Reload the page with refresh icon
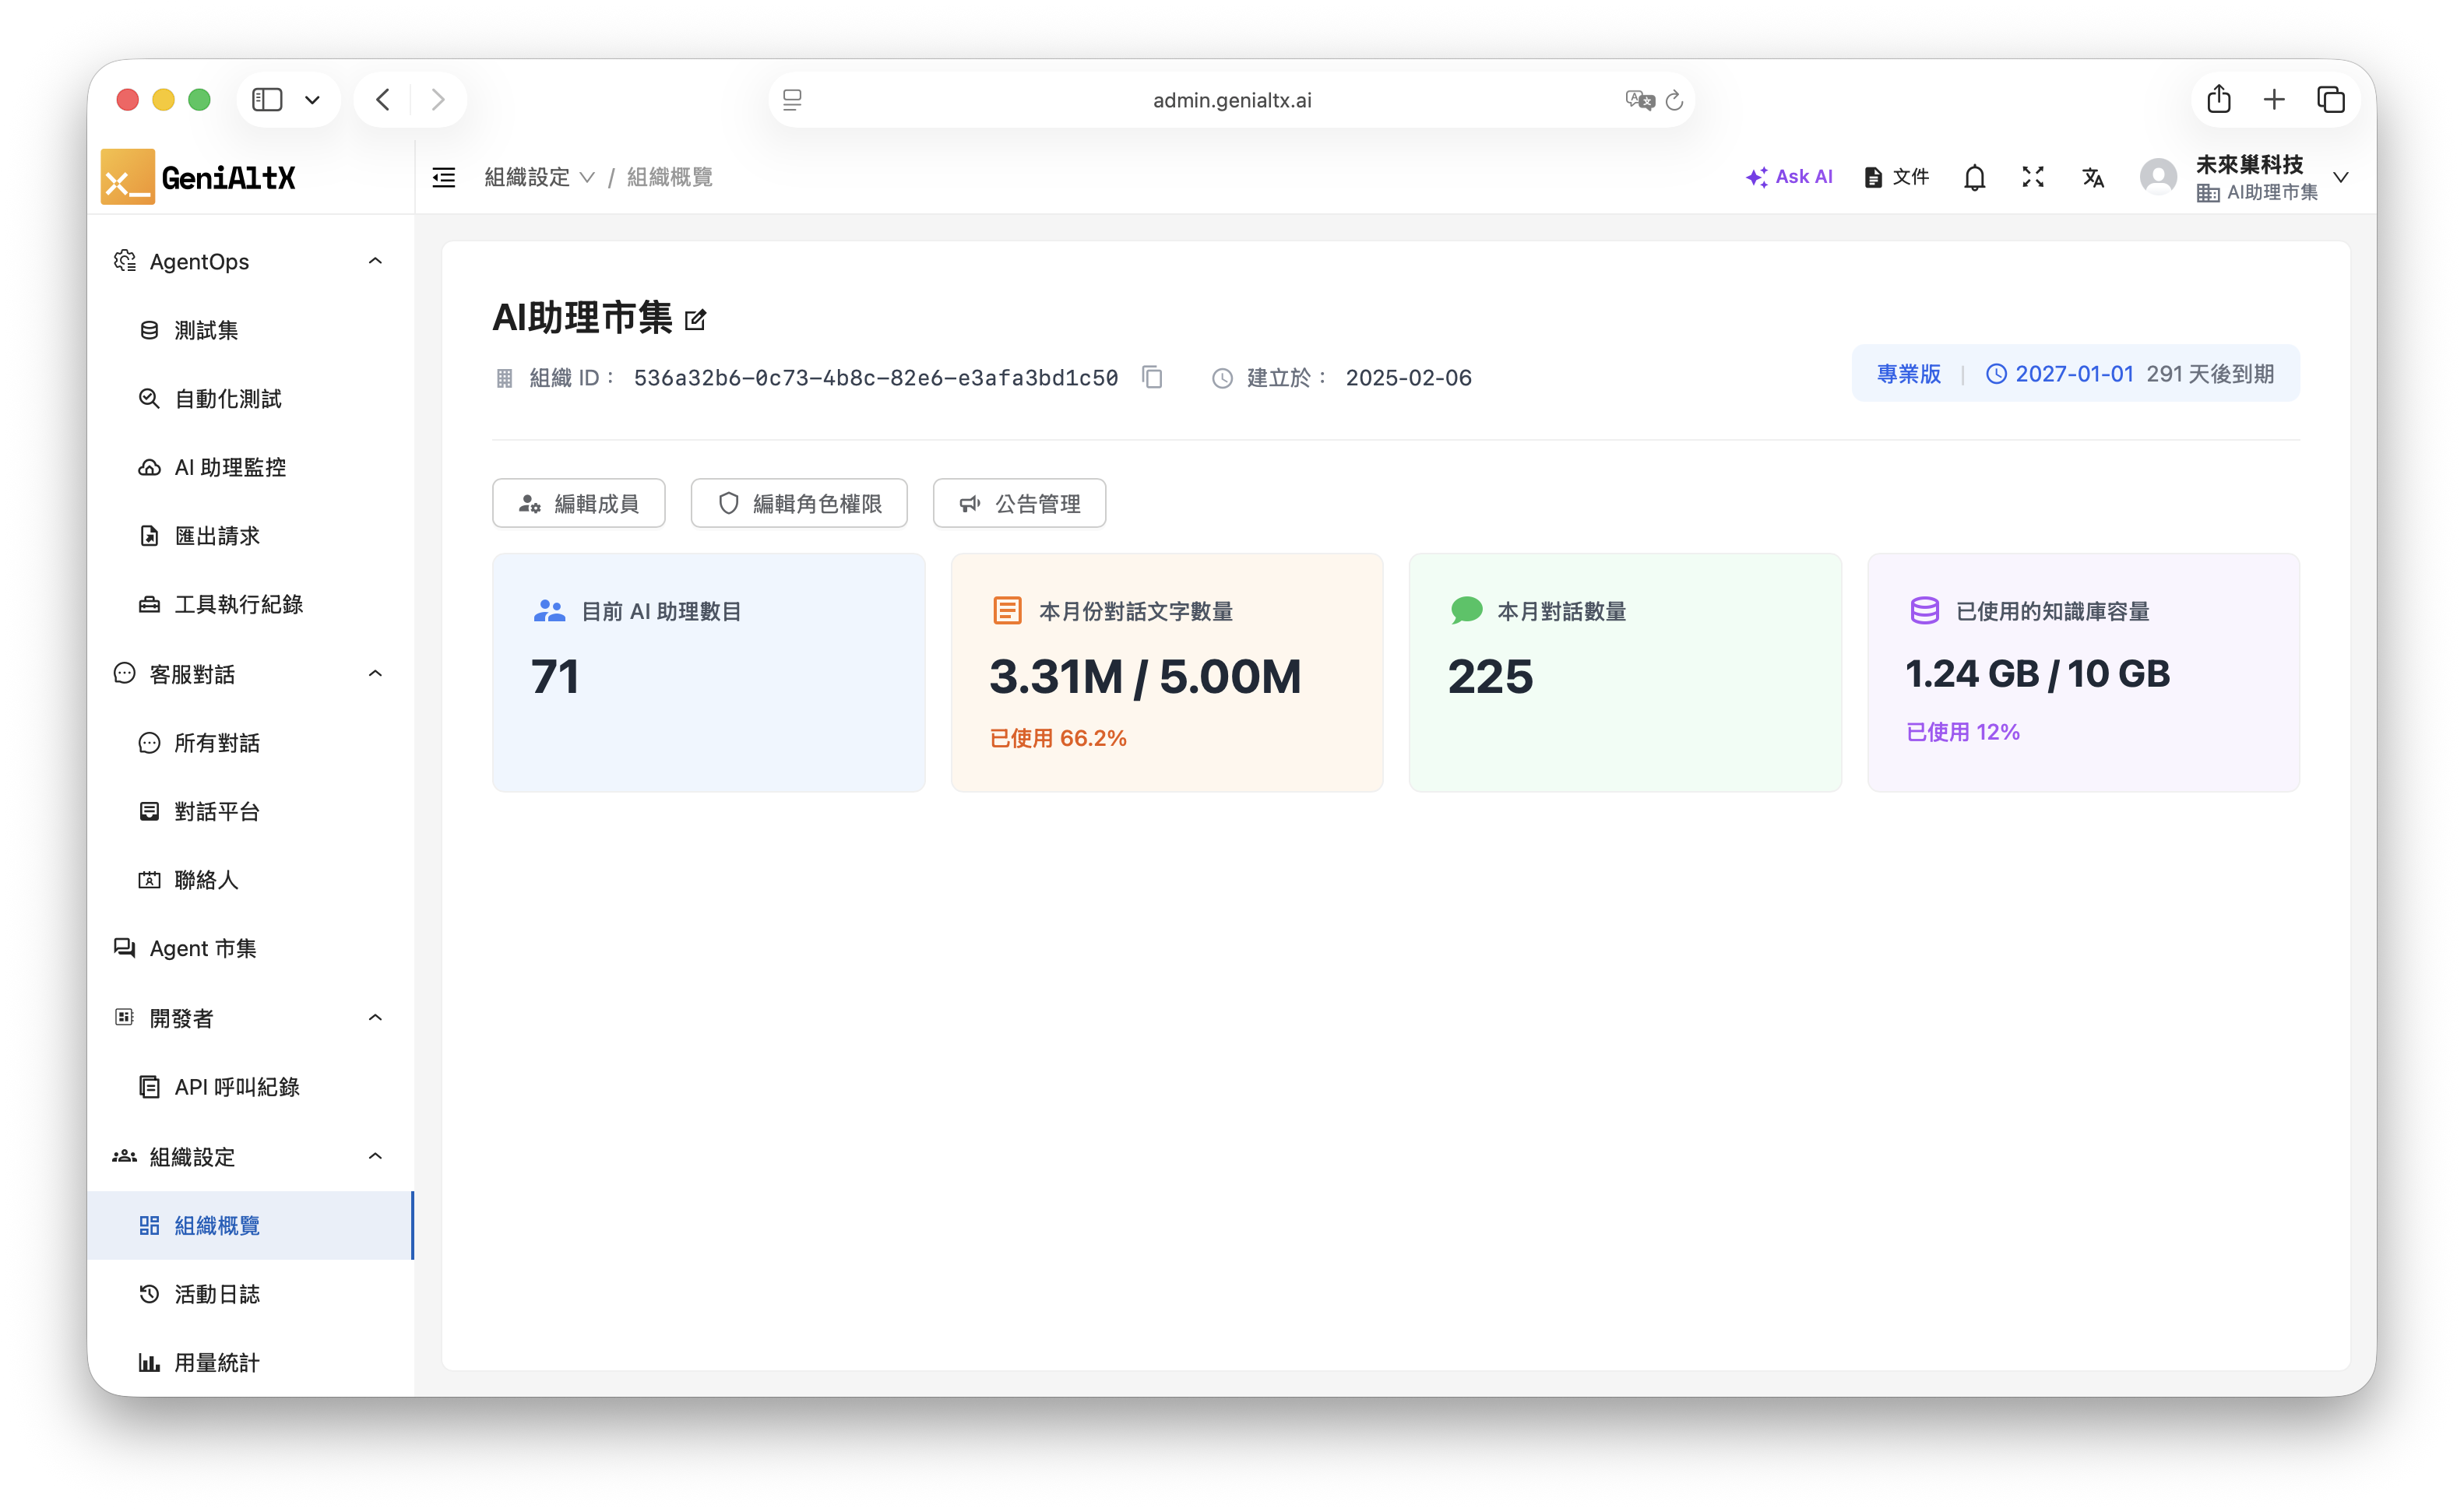 click(1675, 100)
